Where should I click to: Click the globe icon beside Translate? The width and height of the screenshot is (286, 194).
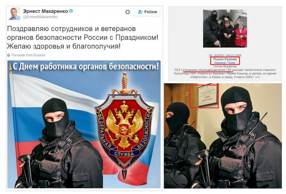9,55
